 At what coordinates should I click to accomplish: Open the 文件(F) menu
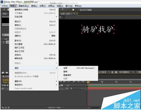[5, 6]
